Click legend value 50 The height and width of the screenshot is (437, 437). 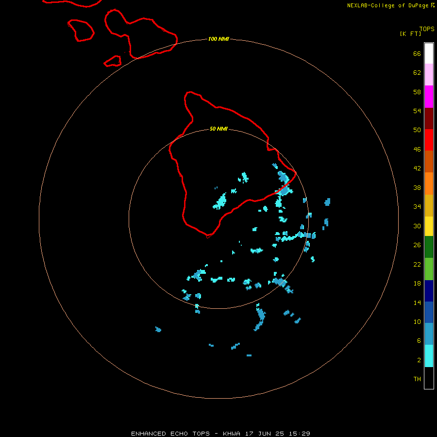(x=417, y=130)
